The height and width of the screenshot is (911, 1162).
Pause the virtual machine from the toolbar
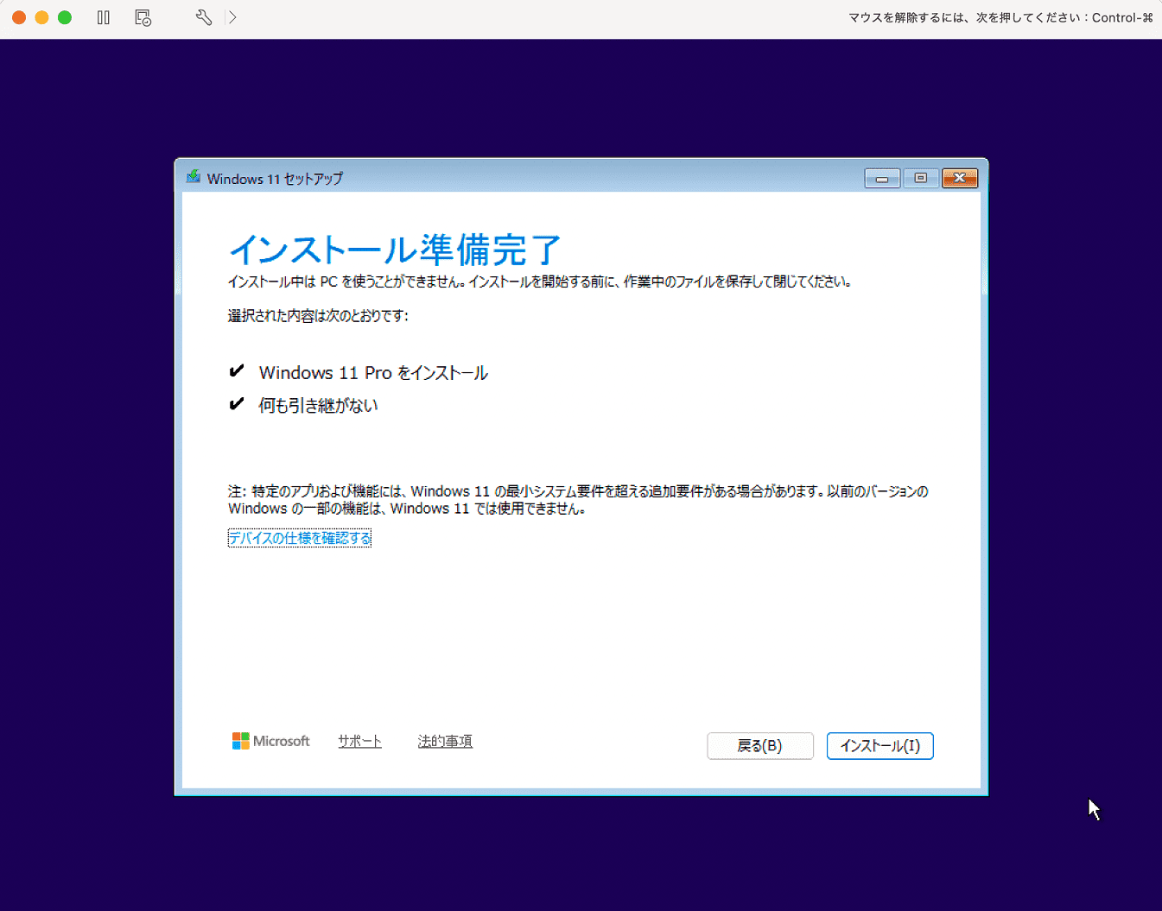pos(104,17)
